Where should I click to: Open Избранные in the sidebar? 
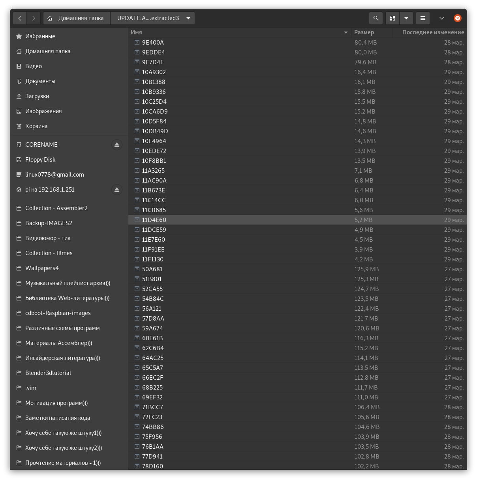coord(69,36)
